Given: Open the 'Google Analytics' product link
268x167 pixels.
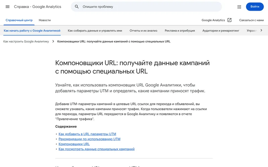Looking at the screenshot, I should click(213, 20).
